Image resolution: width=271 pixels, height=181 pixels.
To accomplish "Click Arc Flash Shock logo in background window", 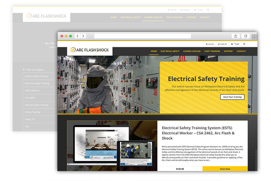I will pos(46,16).
